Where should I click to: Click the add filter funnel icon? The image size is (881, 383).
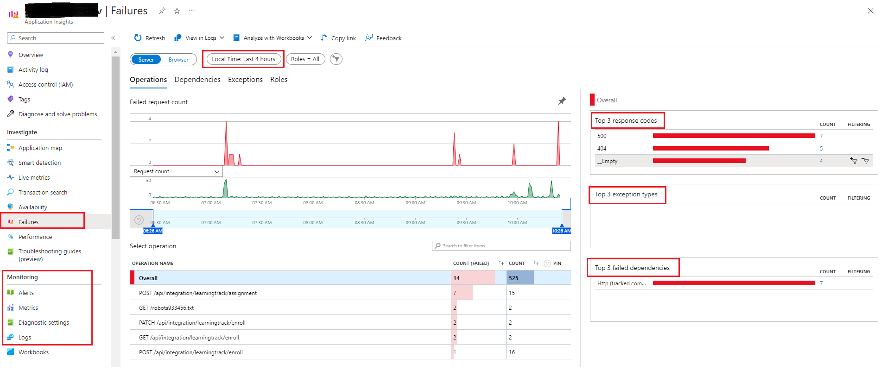336,59
